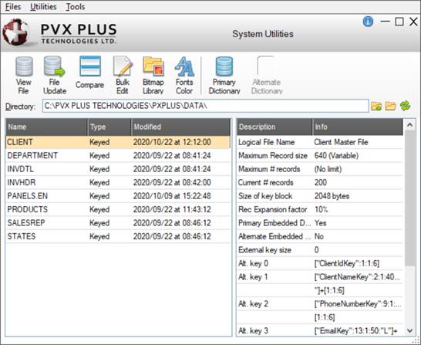Start the Bulk Edit tool
The height and width of the screenshot is (345, 421).
click(x=123, y=75)
